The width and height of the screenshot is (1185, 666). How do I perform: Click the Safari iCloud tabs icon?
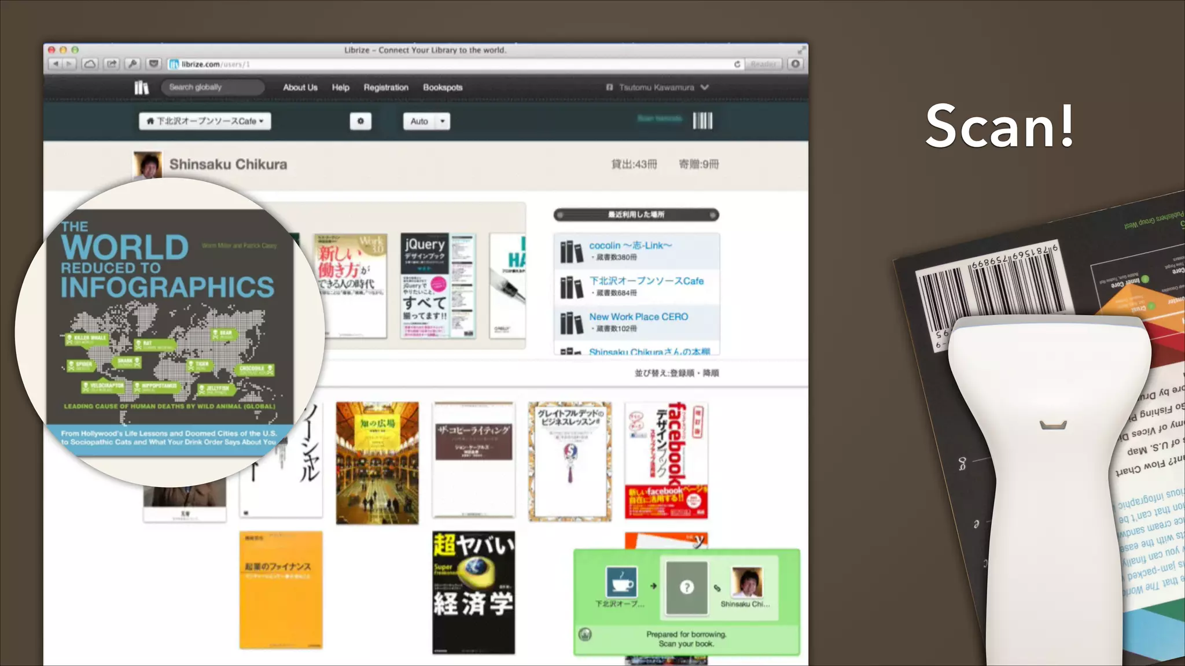point(90,64)
